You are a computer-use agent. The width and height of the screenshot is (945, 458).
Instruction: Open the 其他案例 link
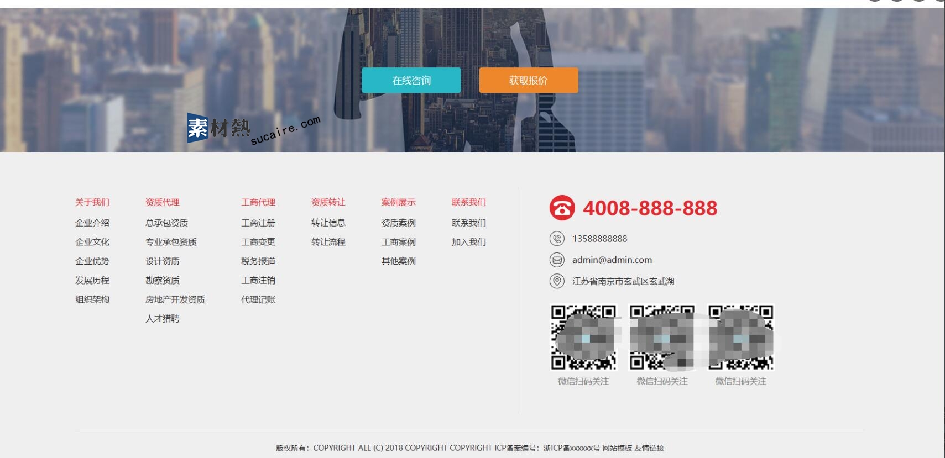[399, 261]
